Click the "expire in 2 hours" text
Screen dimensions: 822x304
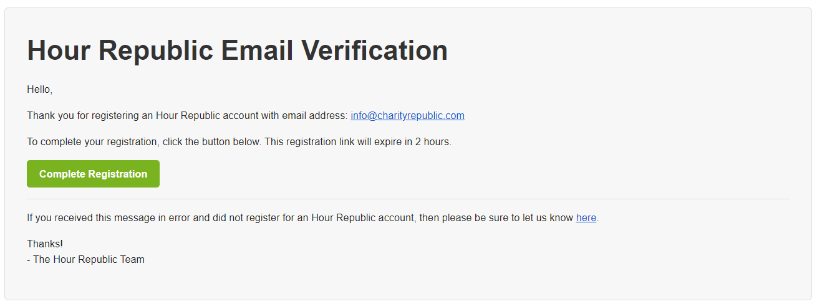412,142
